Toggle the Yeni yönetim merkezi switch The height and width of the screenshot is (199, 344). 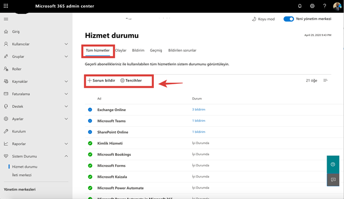289,19
